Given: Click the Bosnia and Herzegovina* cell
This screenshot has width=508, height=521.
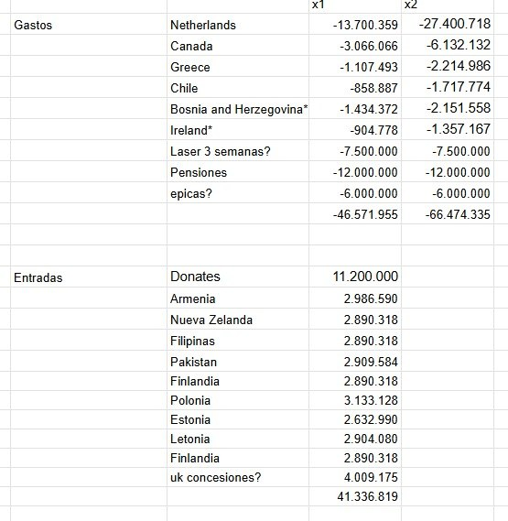Looking at the screenshot, I should 238,108.
